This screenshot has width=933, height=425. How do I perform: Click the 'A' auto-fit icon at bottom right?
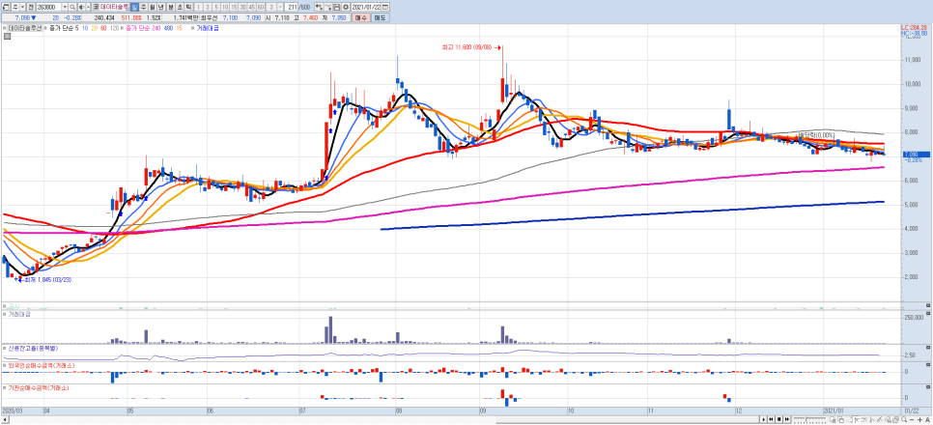(927, 419)
